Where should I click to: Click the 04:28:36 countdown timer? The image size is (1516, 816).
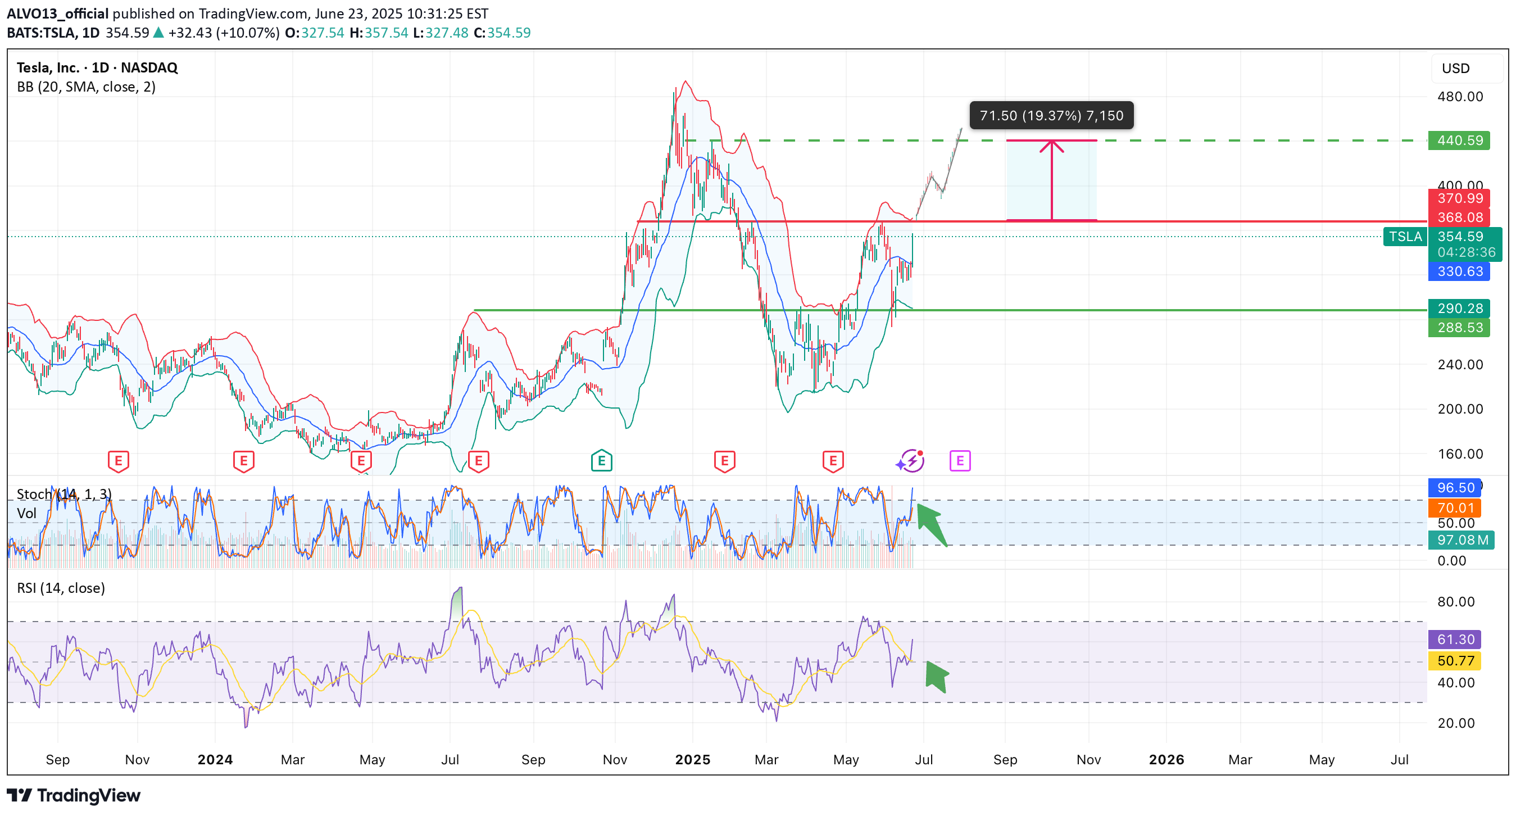(x=1465, y=252)
